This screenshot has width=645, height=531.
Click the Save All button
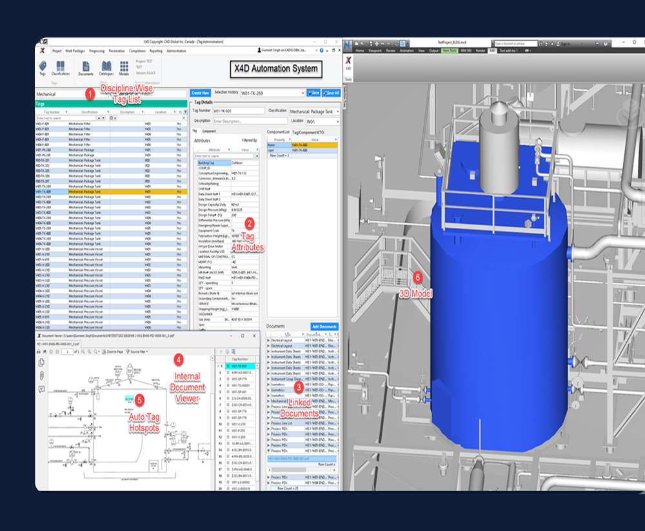pyautogui.click(x=331, y=93)
